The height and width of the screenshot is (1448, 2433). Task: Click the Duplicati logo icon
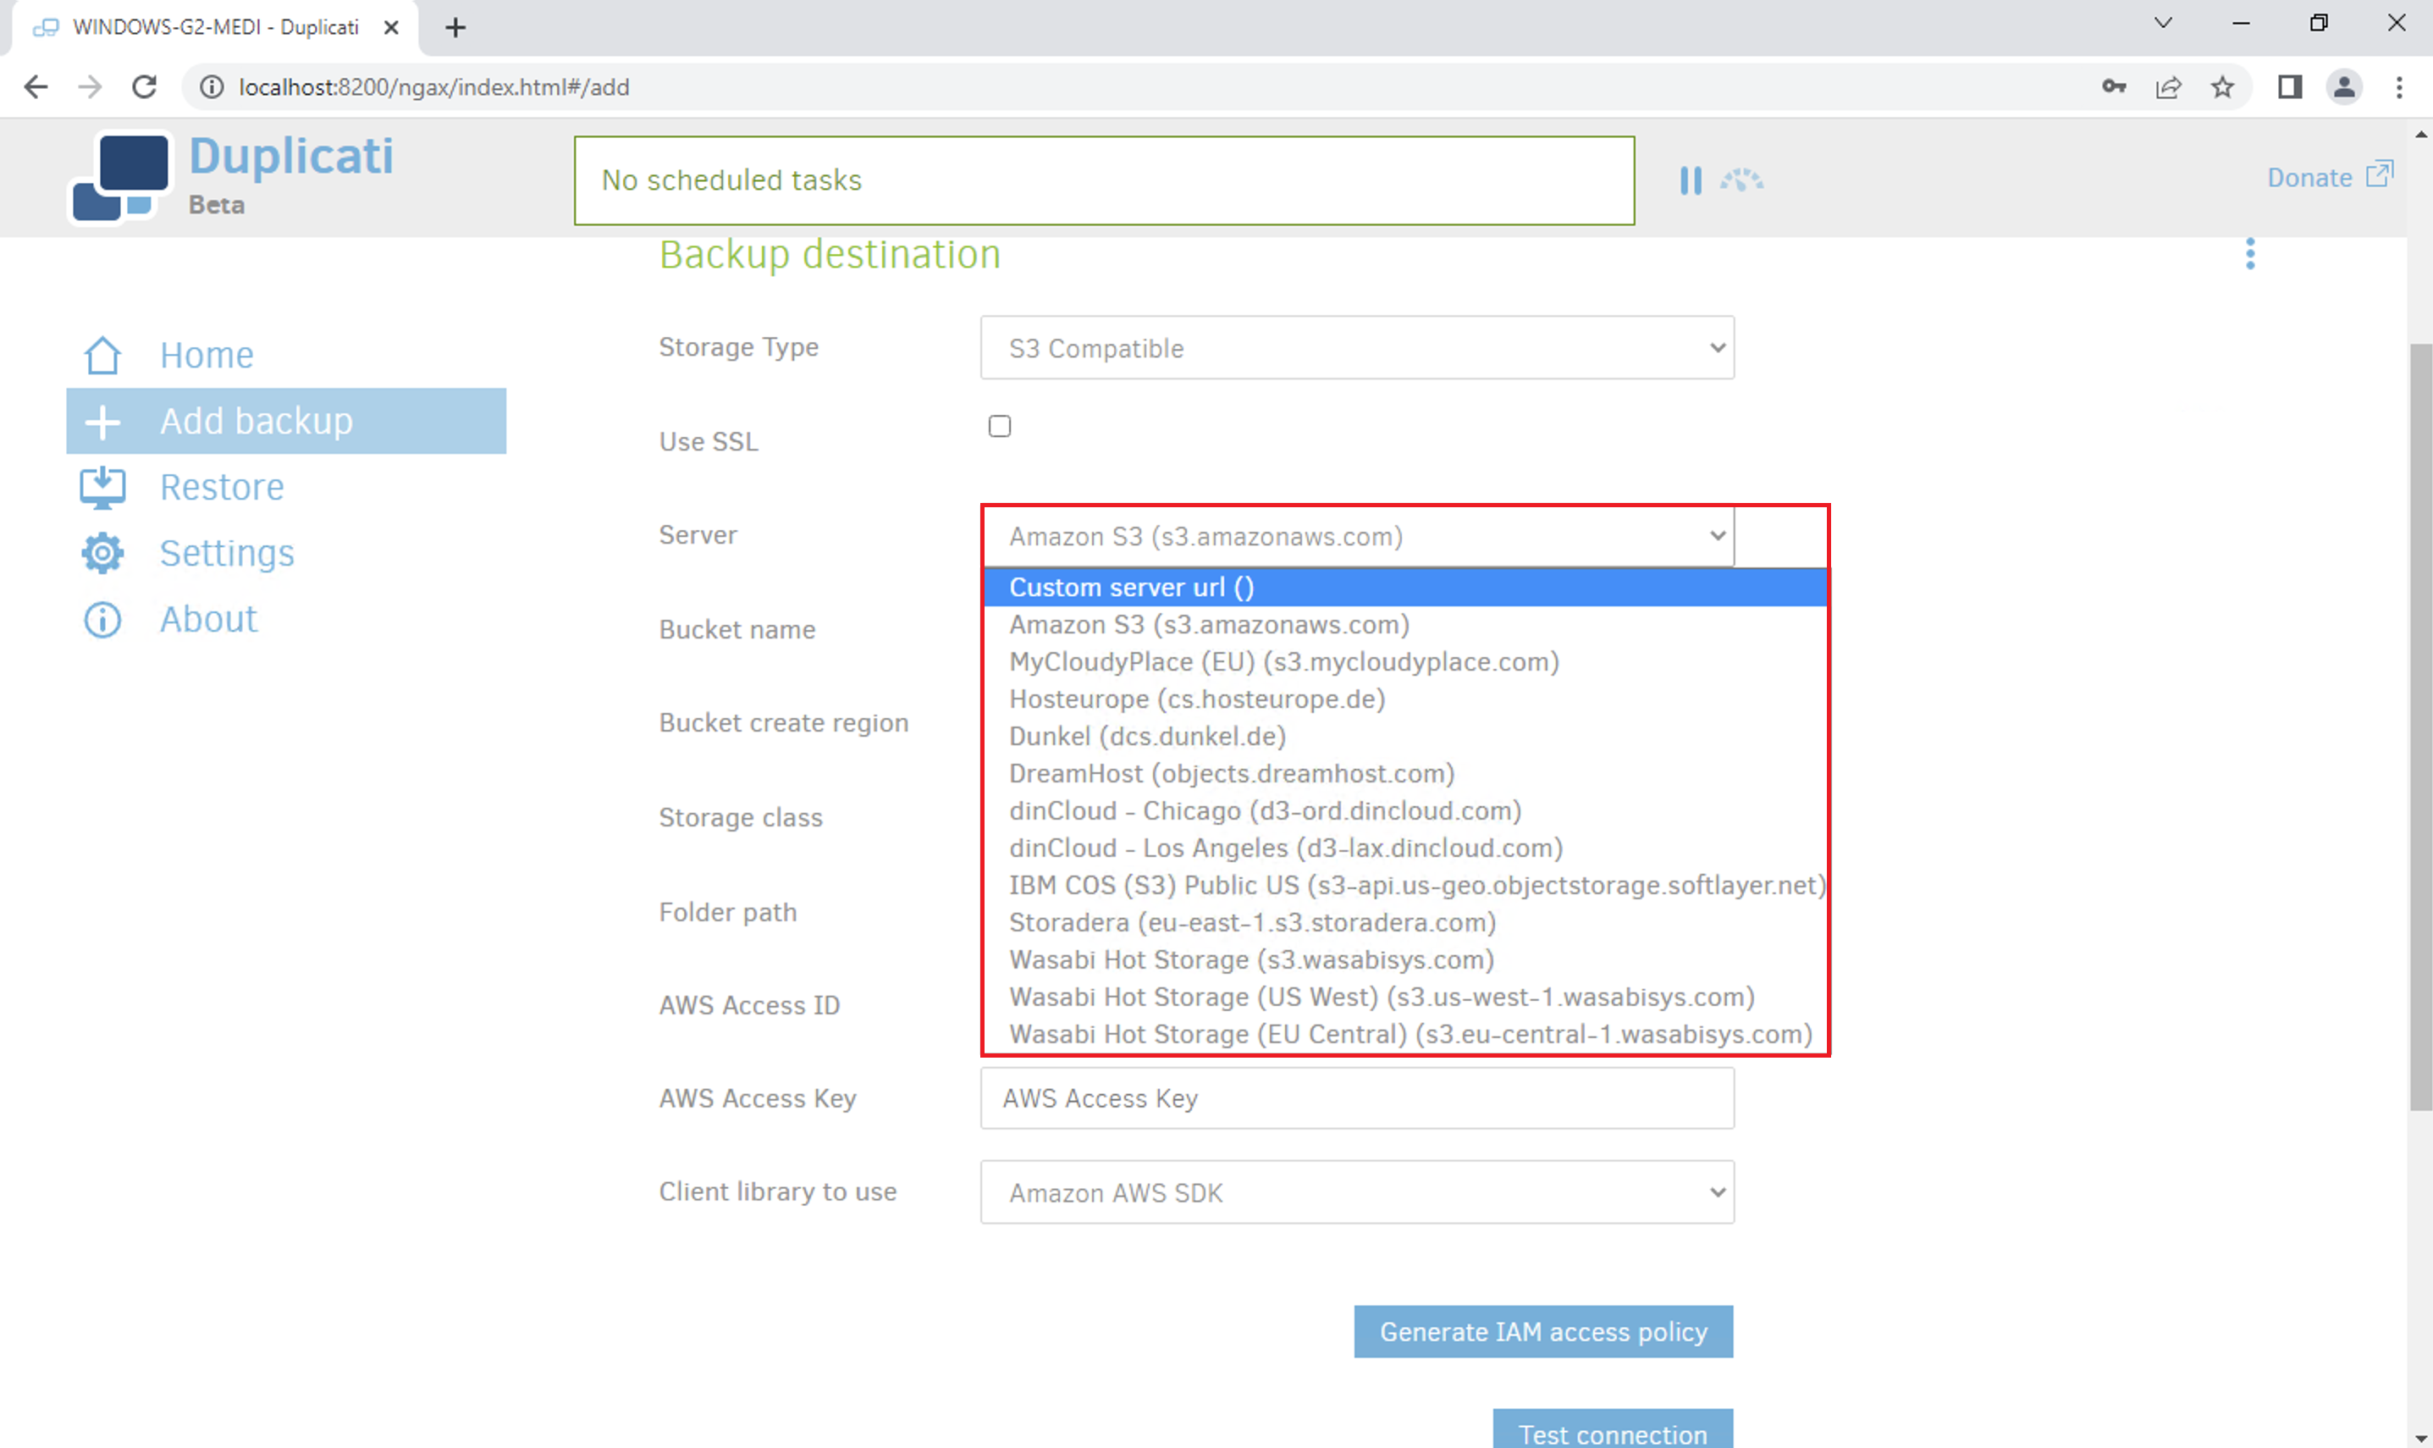coord(121,179)
